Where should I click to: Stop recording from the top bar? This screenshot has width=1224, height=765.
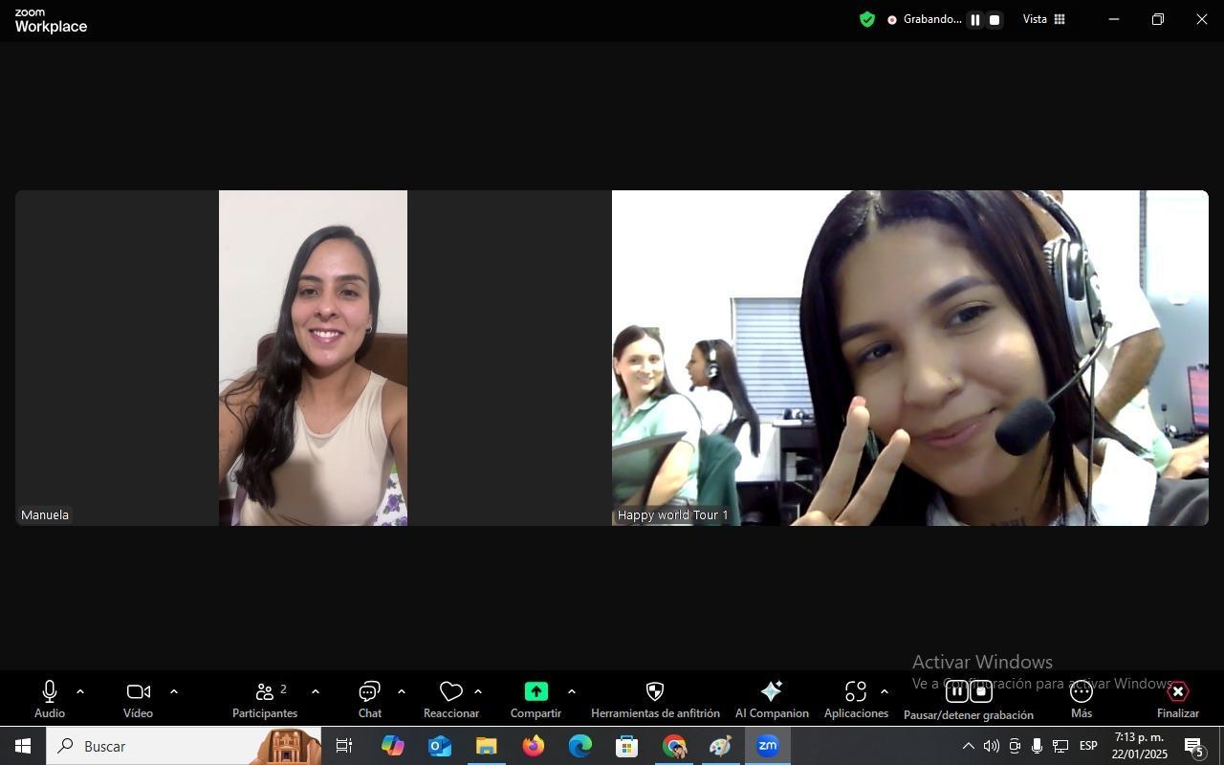(x=994, y=19)
